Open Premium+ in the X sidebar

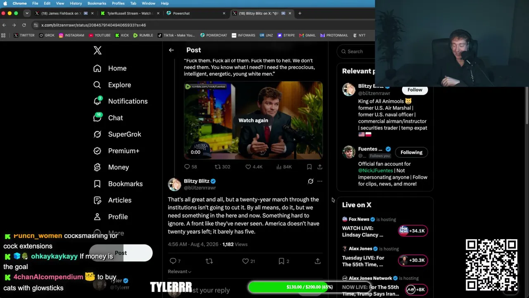[x=116, y=151]
